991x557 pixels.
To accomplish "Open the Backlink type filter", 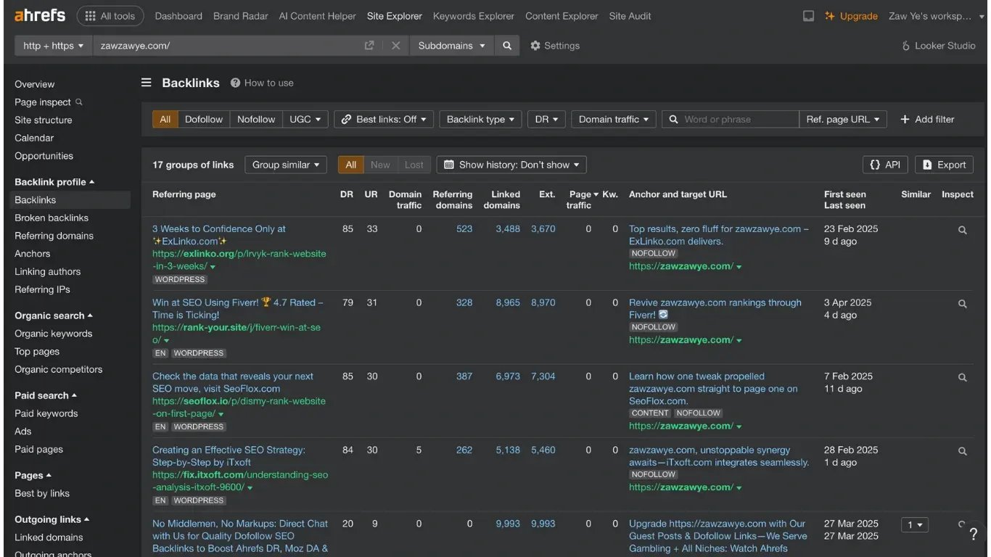I will 480,120.
